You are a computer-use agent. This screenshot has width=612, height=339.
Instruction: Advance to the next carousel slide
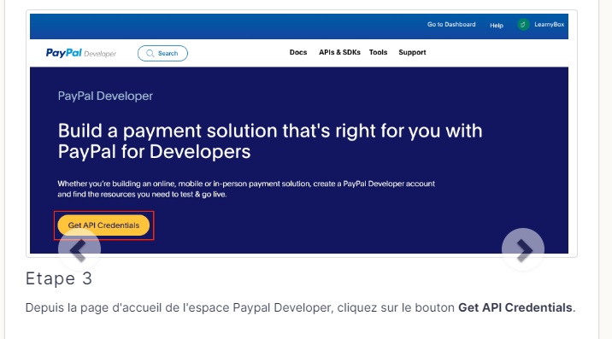(523, 249)
